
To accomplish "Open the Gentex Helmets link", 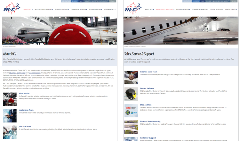I will pyautogui.click(x=147, y=88).
